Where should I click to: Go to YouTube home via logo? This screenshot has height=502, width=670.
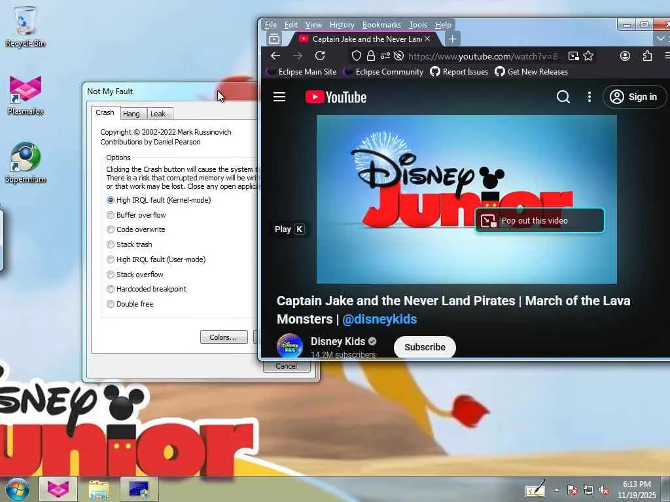point(336,97)
